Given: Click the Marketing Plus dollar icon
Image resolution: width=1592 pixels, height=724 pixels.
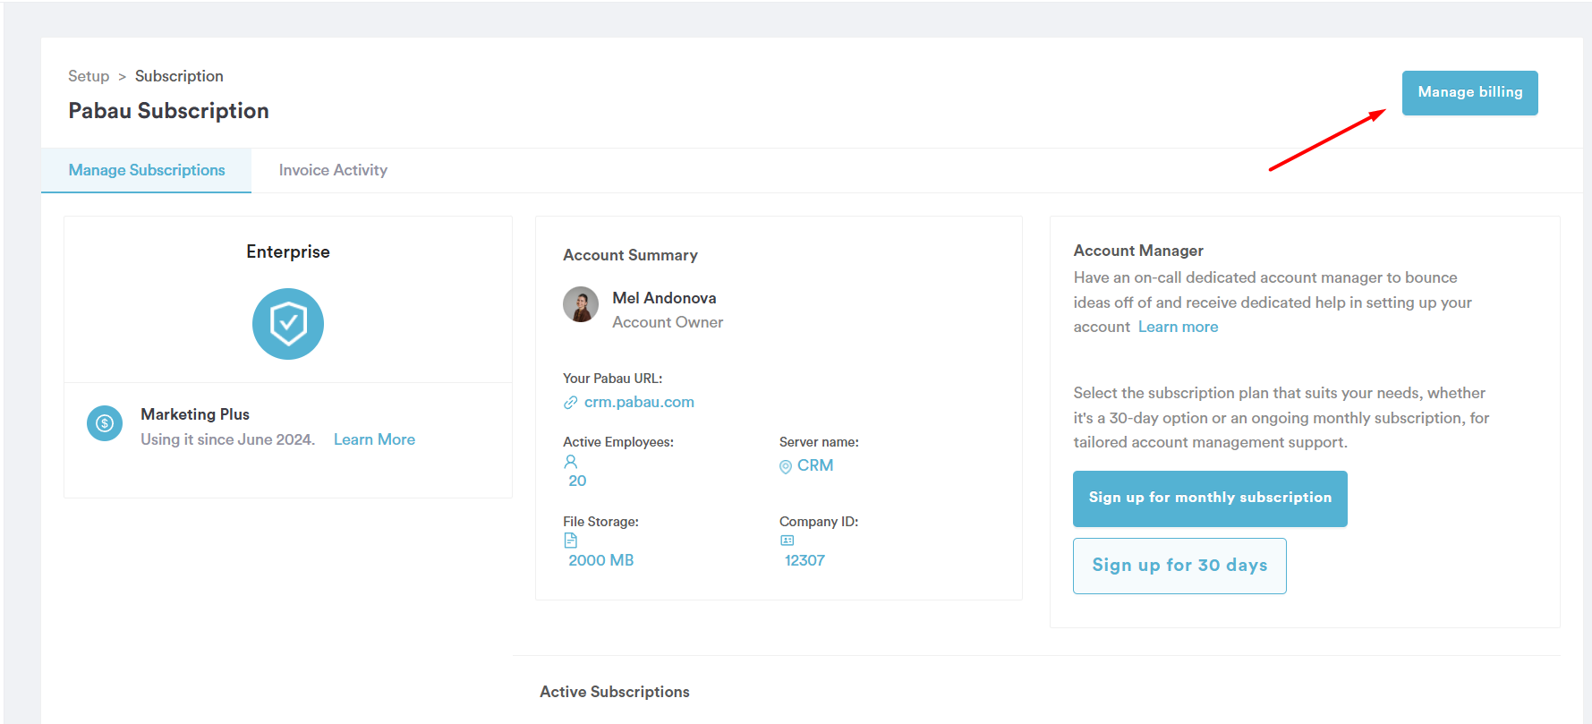Looking at the screenshot, I should [x=105, y=423].
